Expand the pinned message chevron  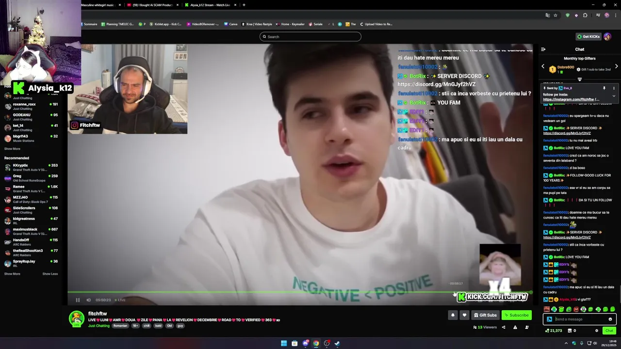pos(614,96)
